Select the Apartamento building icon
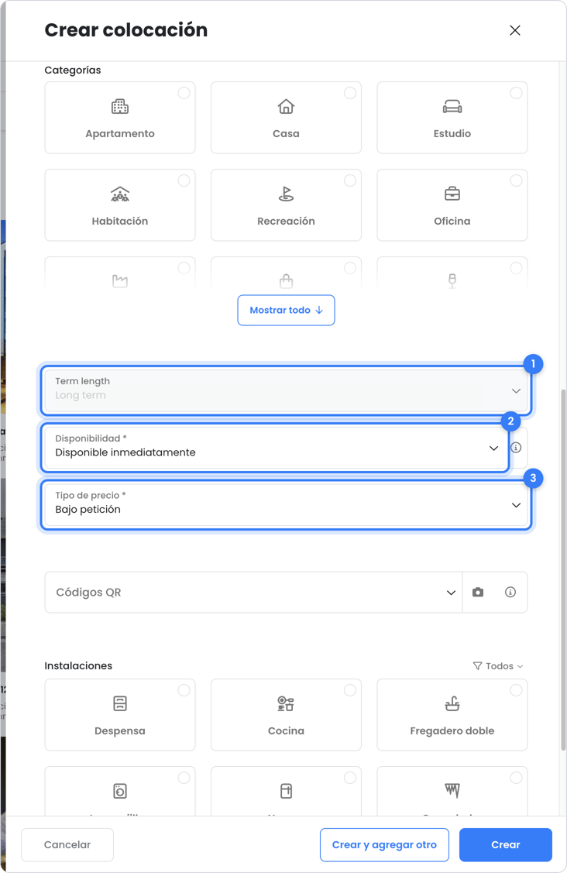 point(120,106)
